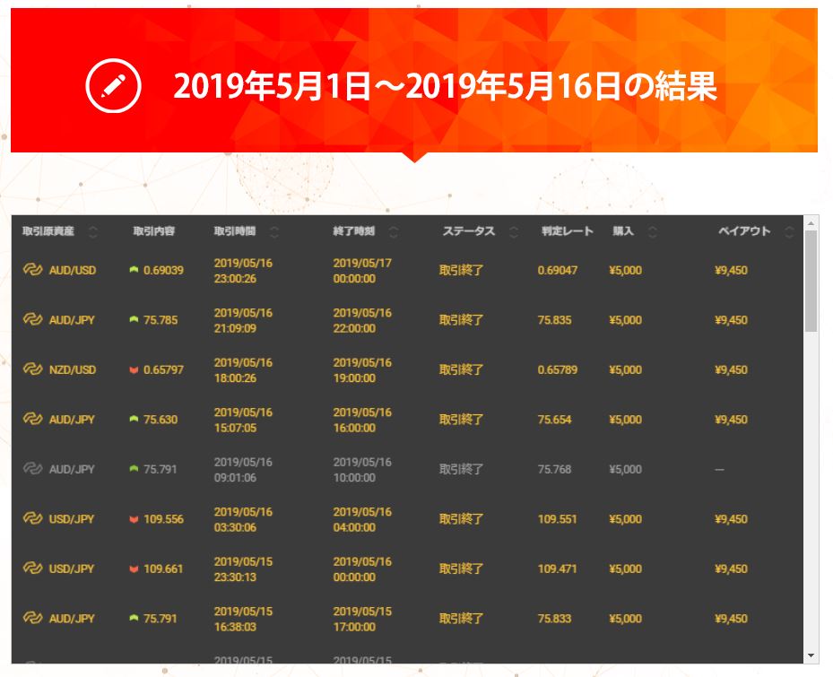Click trade time 2019/05/15 23:30:13
Screen dimensions: 833x677
[243, 569]
